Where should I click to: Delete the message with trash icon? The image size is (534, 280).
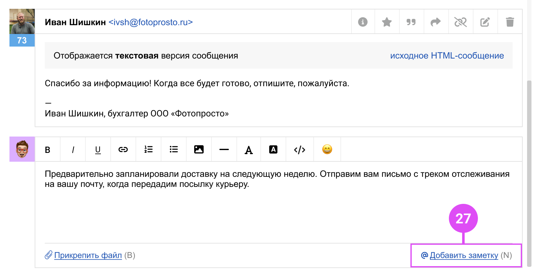510,22
